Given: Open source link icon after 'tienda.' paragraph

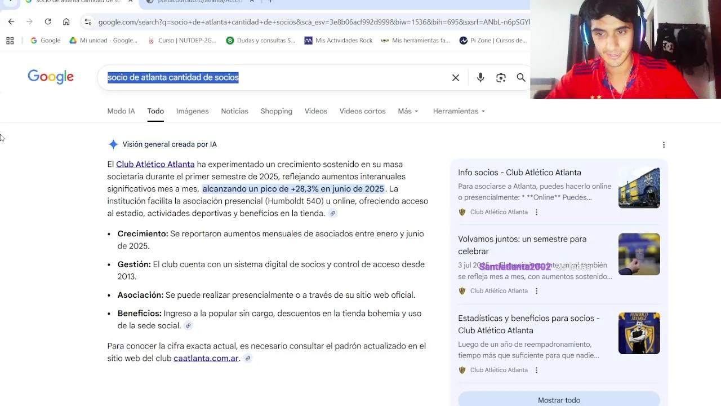Looking at the screenshot, I should (333, 213).
